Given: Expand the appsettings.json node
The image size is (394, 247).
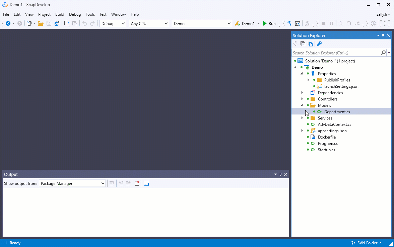Looking at the screenshot, I should pyautogui.click(x=302, y=131).
